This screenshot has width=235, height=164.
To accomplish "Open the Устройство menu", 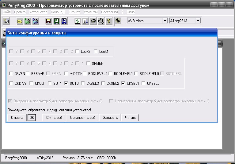I will pos(38,12).
